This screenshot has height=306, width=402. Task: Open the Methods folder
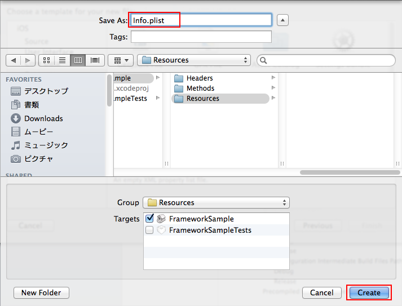[220, 88]
